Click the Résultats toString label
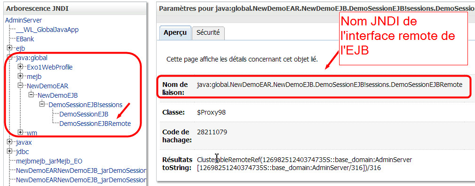 177,163
